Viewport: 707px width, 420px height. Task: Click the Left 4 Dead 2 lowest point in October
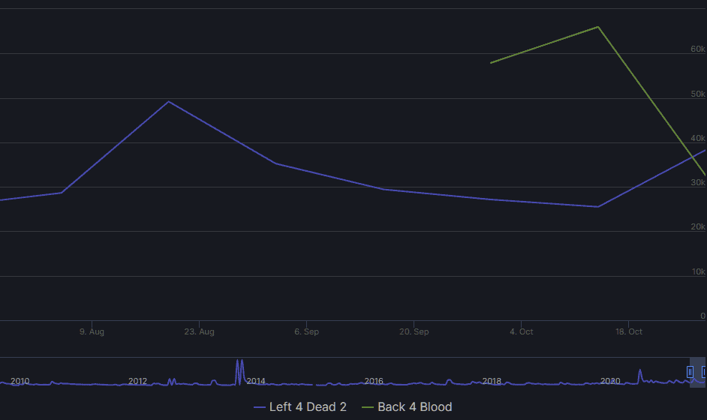(x=598, y=207)
